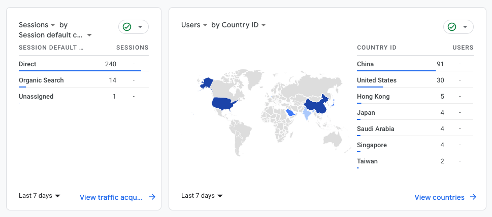This screenshot has height=217, width=492.
Task: Expand Session default channel dimension dropdown
Action: 55,35
